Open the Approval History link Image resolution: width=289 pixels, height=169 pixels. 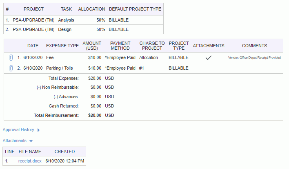pyautogui.click(x=18, y=129)
